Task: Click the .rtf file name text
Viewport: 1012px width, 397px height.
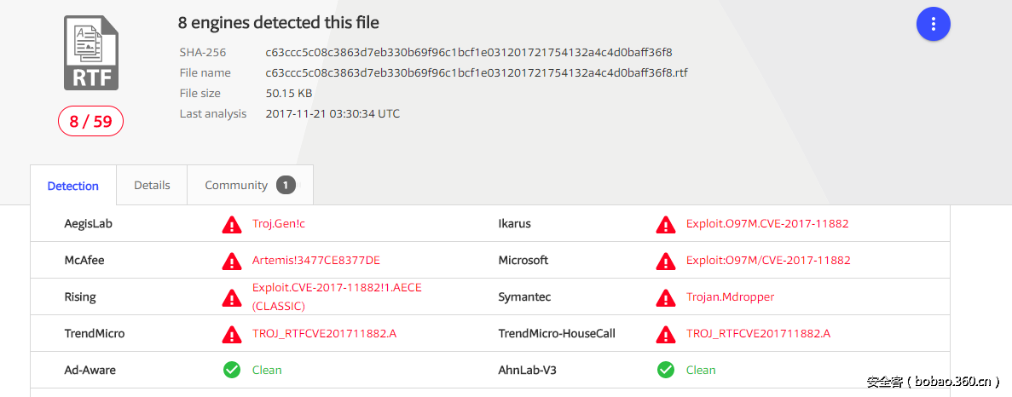Action: click(477, 72)
